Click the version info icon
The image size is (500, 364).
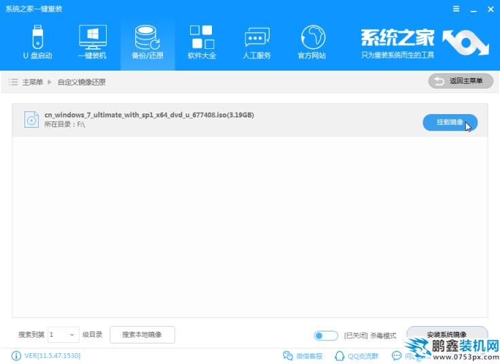point(16,356)
